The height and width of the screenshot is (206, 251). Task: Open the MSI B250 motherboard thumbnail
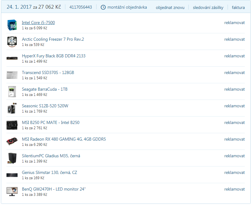(x=12, y=125)
